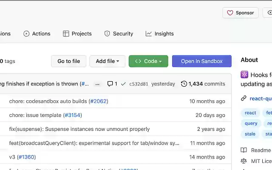Click the 'chore: codesandbox auto builds' commit text
This screenshot has width=272, height=170.
pos(48,101)
